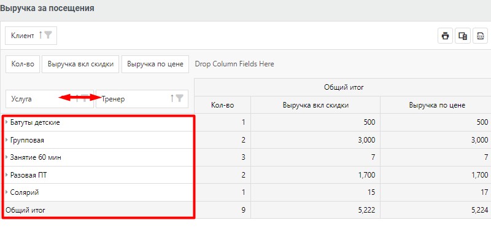Click the Выручка вкл скидки table column header

coord(315,105)
